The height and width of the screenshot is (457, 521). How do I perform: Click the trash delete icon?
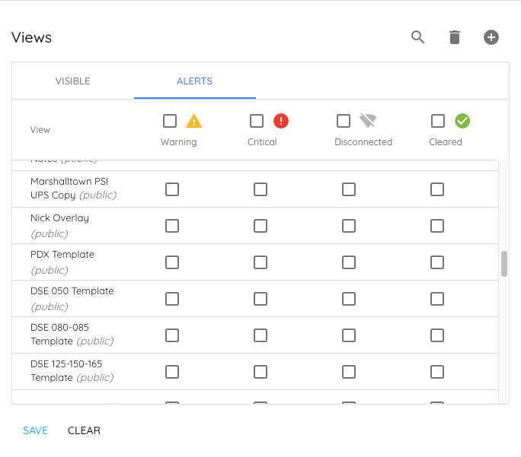455,37
